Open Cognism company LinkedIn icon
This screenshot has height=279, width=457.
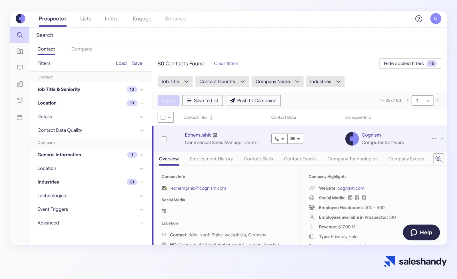[350, 197]
